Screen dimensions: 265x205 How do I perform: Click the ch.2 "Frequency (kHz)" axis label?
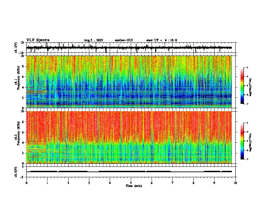click(19, 133)
